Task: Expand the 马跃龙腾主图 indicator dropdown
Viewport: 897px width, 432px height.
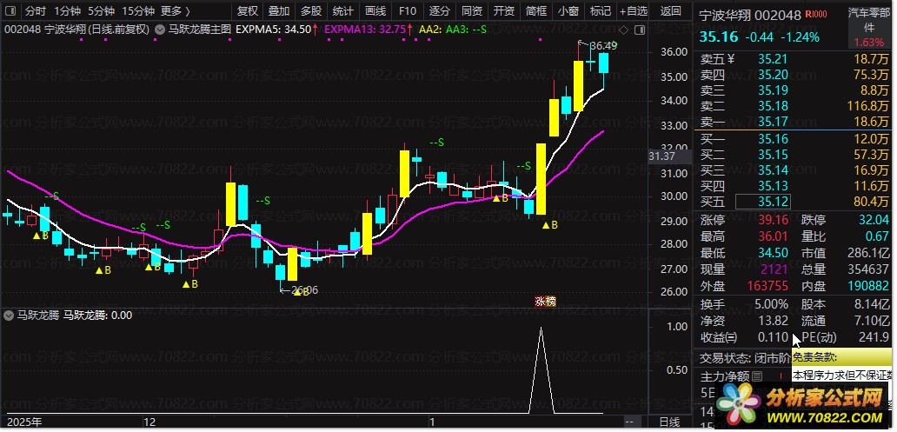Action: [160, 29]
